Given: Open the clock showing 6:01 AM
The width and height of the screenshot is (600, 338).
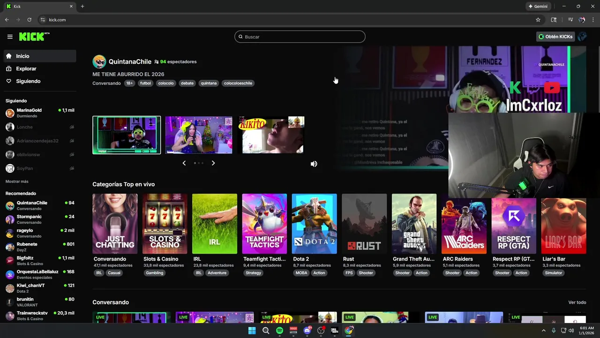Looking at the screenshot, I should [x=587, y=330].
